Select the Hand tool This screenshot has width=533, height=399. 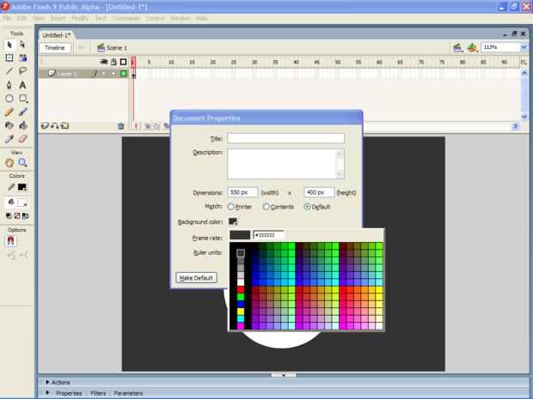9,162
